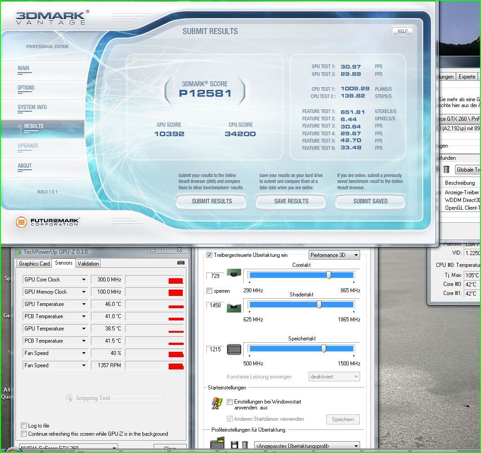This screenshot has height=453, width=481.
Task: Click the Coretakt slider handle
Action: click(329, 275)
